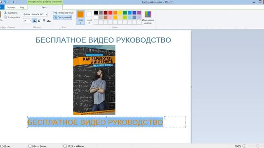Click the text box bottom-right corner handle
Viewport: 264px width, 148px height.
[x=185, y=127]
